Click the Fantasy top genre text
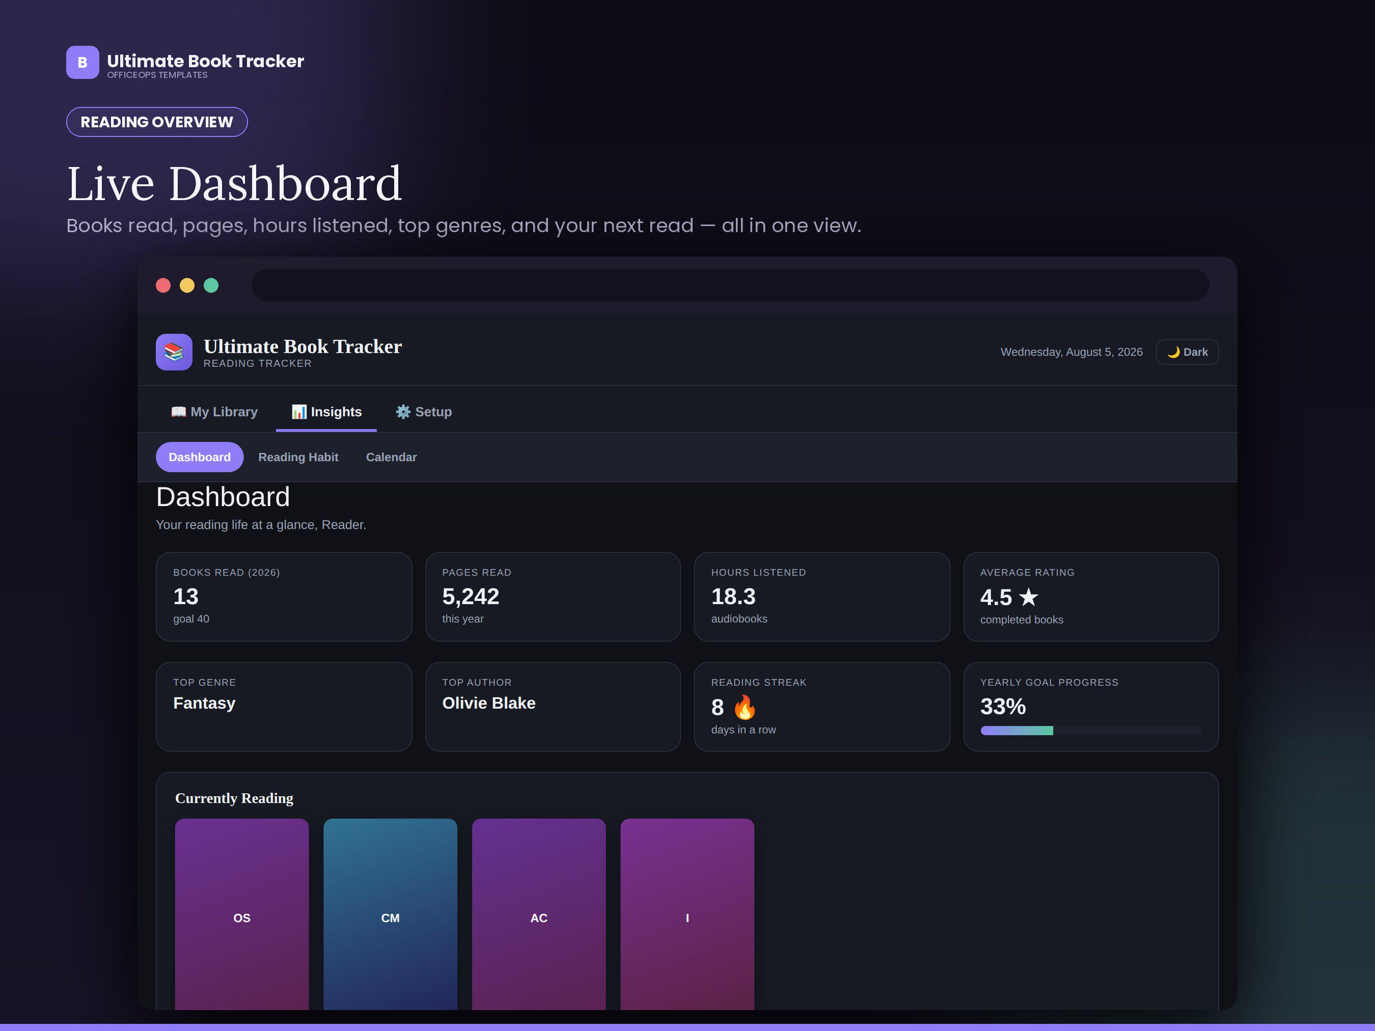 204,703
